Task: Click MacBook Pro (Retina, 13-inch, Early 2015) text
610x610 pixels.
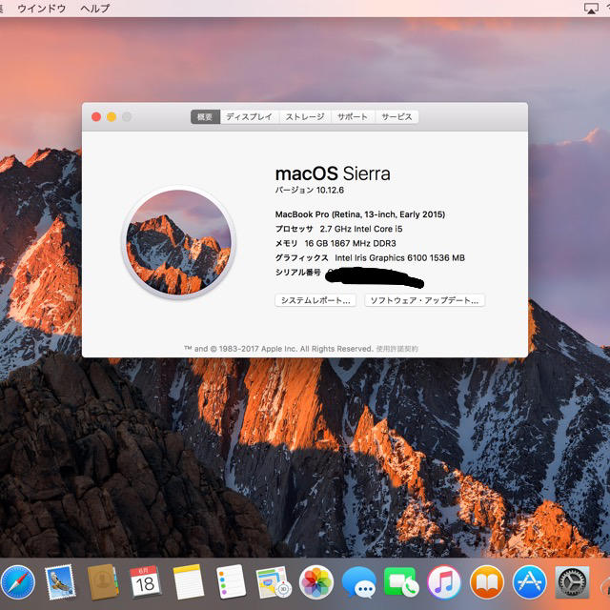Action: click(360, 214)
